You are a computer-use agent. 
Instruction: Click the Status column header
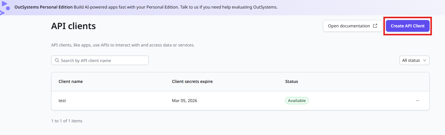pyautogui.click(x=292, y=81)
